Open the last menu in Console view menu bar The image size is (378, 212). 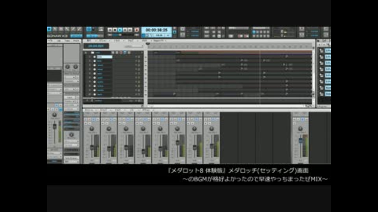coord(146,110)
